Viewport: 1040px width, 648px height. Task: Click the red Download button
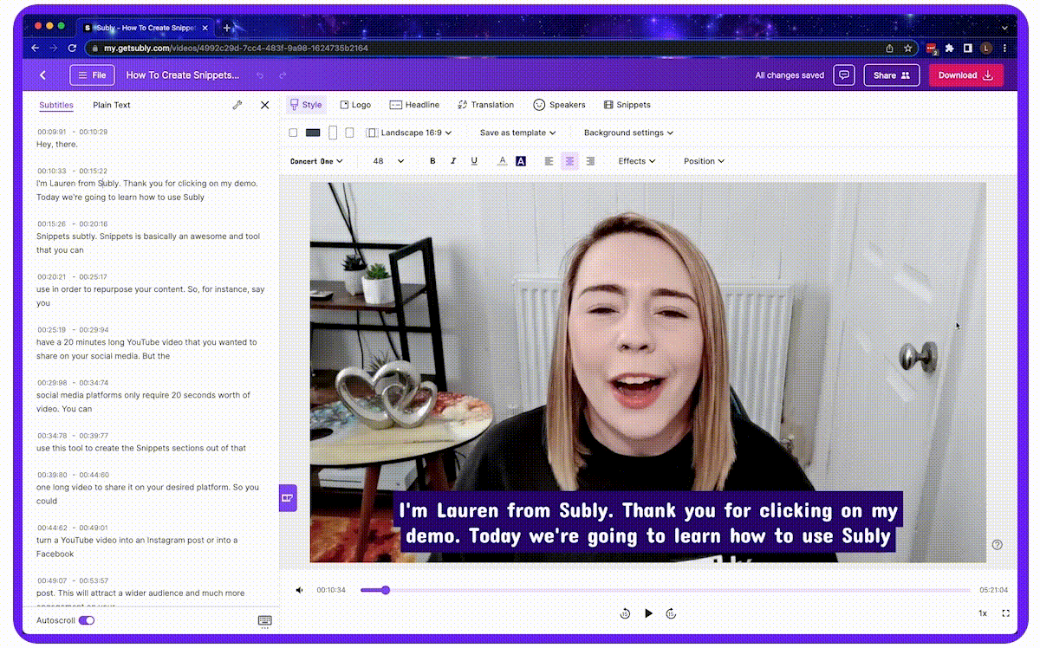pyautogui.click(x=965, y=75)
